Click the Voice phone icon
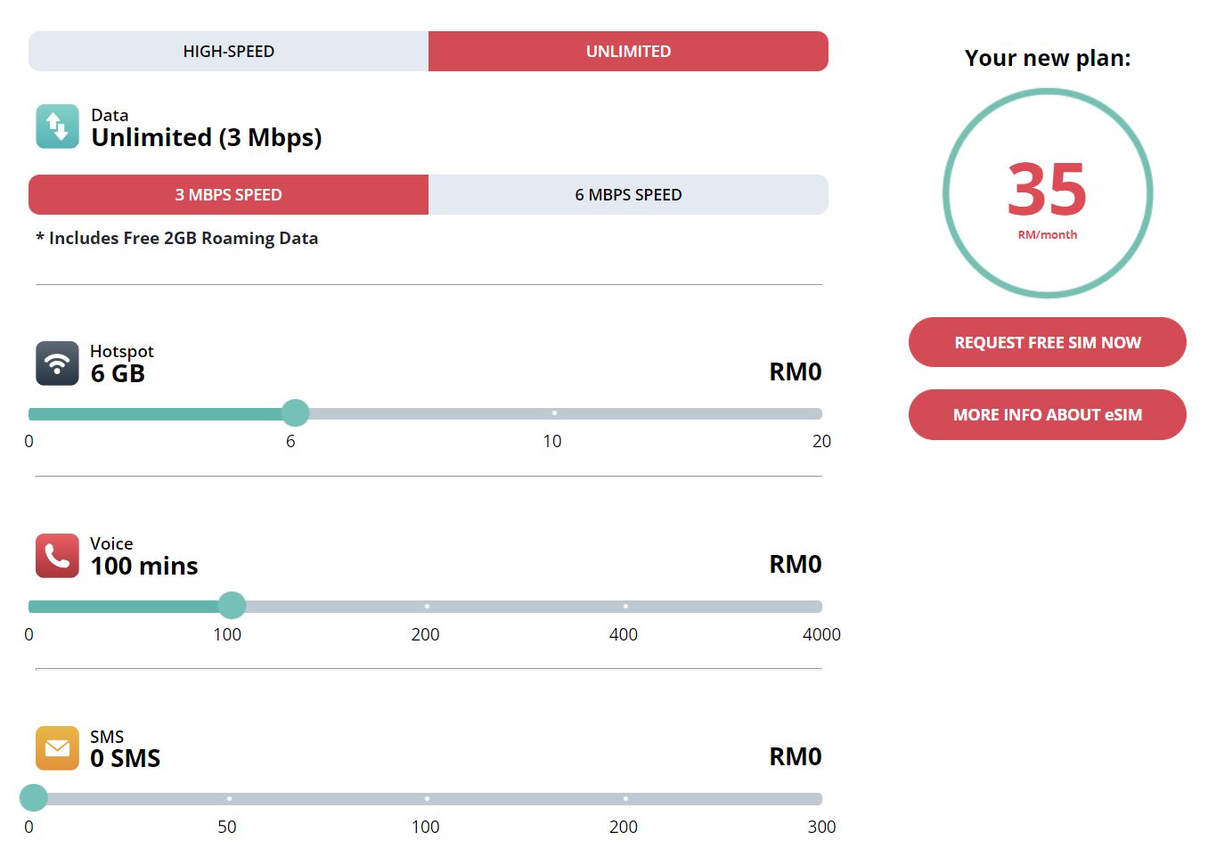The height and width of the screenshot is (865, 1208). coord(56,555)
